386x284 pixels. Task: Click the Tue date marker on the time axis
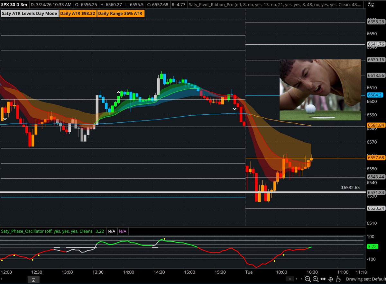pos(249,272)
